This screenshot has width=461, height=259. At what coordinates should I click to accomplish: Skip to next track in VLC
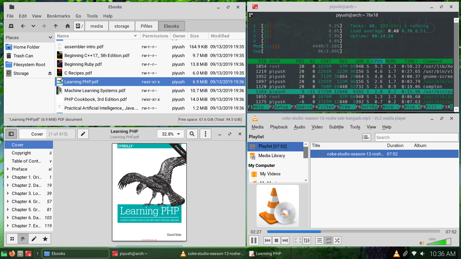285,240
